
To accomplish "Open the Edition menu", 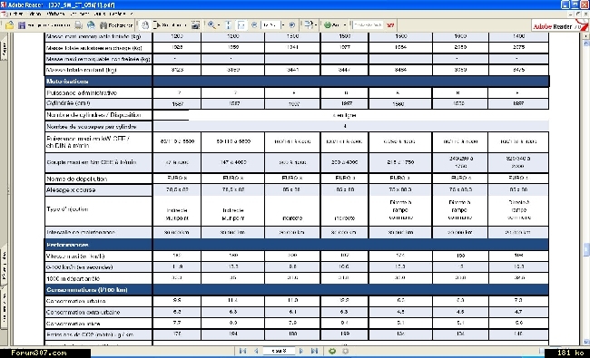I will [x=35, y=14].
